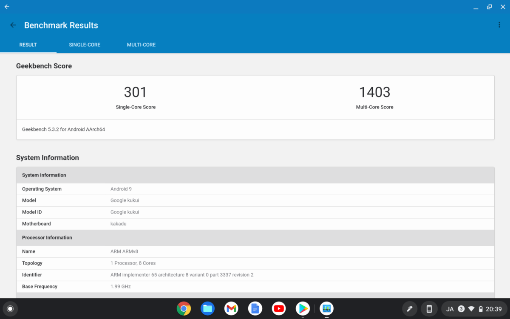Screen dimensions: 510x319
Task: Click the battery status icon
Action: [481, 309]
